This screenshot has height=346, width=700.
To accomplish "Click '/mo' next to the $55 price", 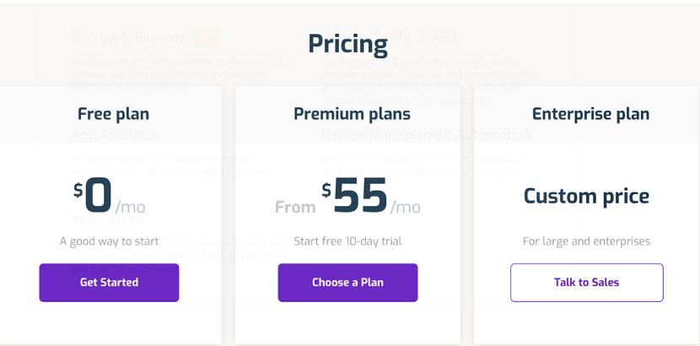I will pos(406,207).
